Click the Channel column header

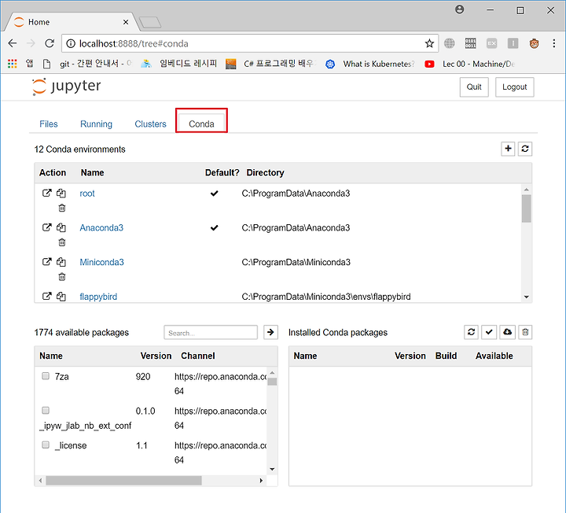tap(198, 356)
